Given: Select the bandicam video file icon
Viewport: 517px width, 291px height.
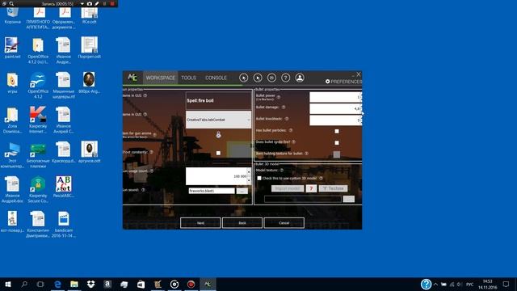Looking at the screenshot, I should pyautogui.click(x=64, y=225).
